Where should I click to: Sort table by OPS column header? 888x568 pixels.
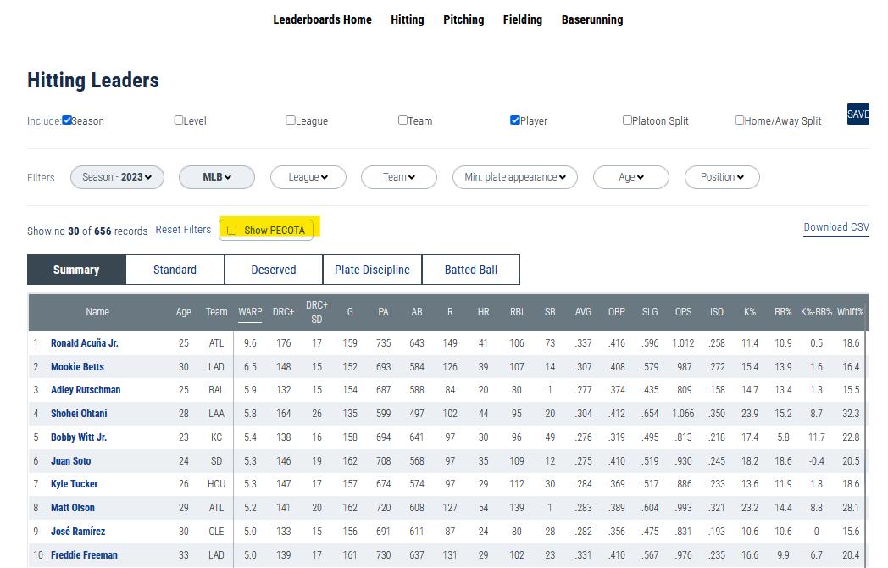[684, 312]
